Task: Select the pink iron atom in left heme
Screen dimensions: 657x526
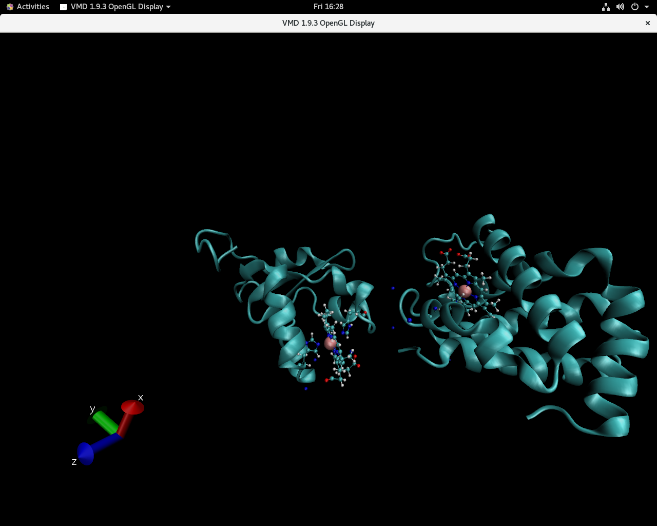Action: 330,343
